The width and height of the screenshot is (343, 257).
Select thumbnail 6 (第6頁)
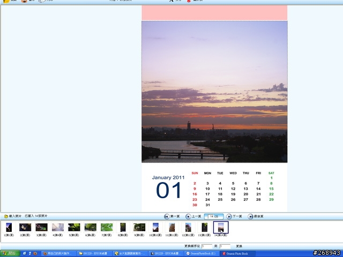click(x=91, y=227)
